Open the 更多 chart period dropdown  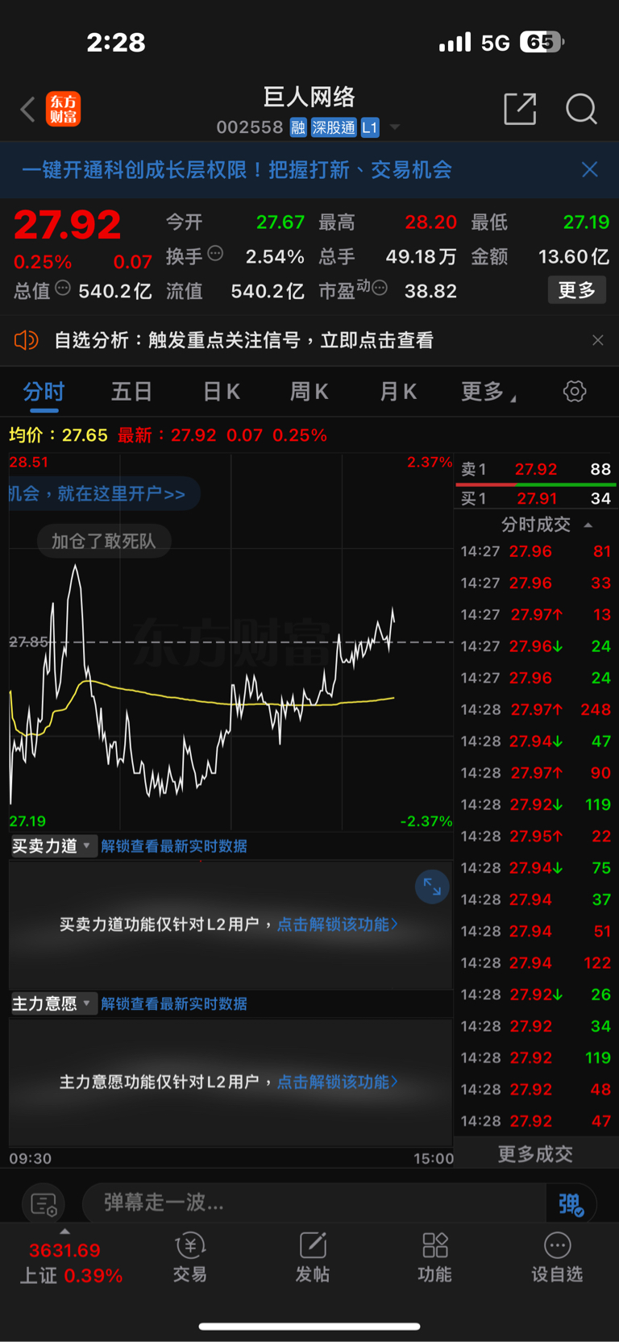coord(488,392)
